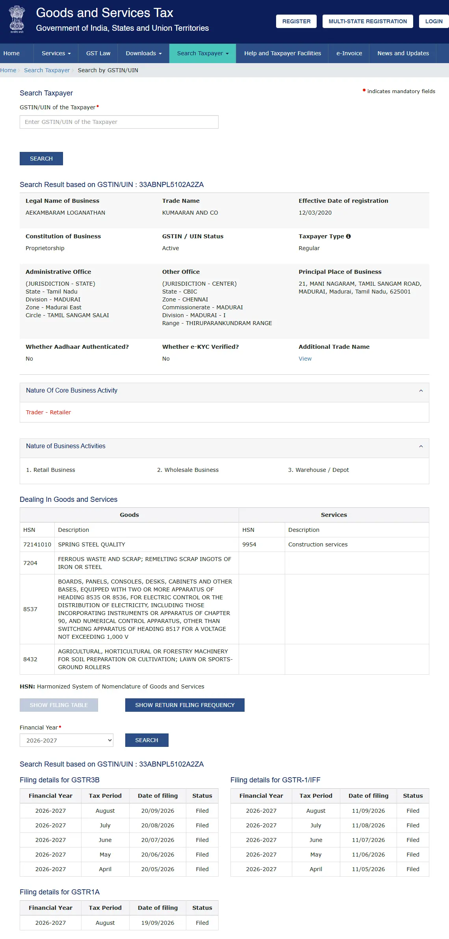This screenshot has width=449, height=939.
Task: Click Goods and Services Tax title
Action: [104, 13]
